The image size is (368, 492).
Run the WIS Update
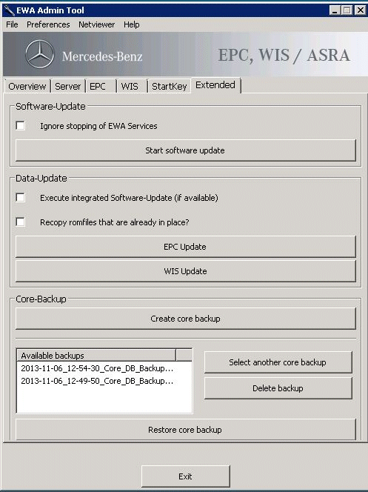[x=186, y=271]
